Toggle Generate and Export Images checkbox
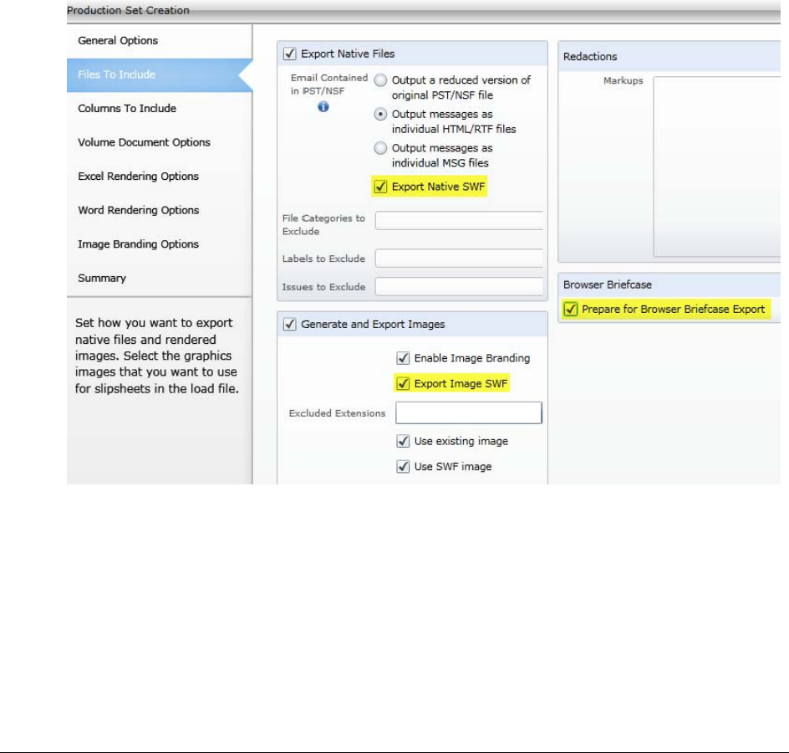 (x=290, y=324)
